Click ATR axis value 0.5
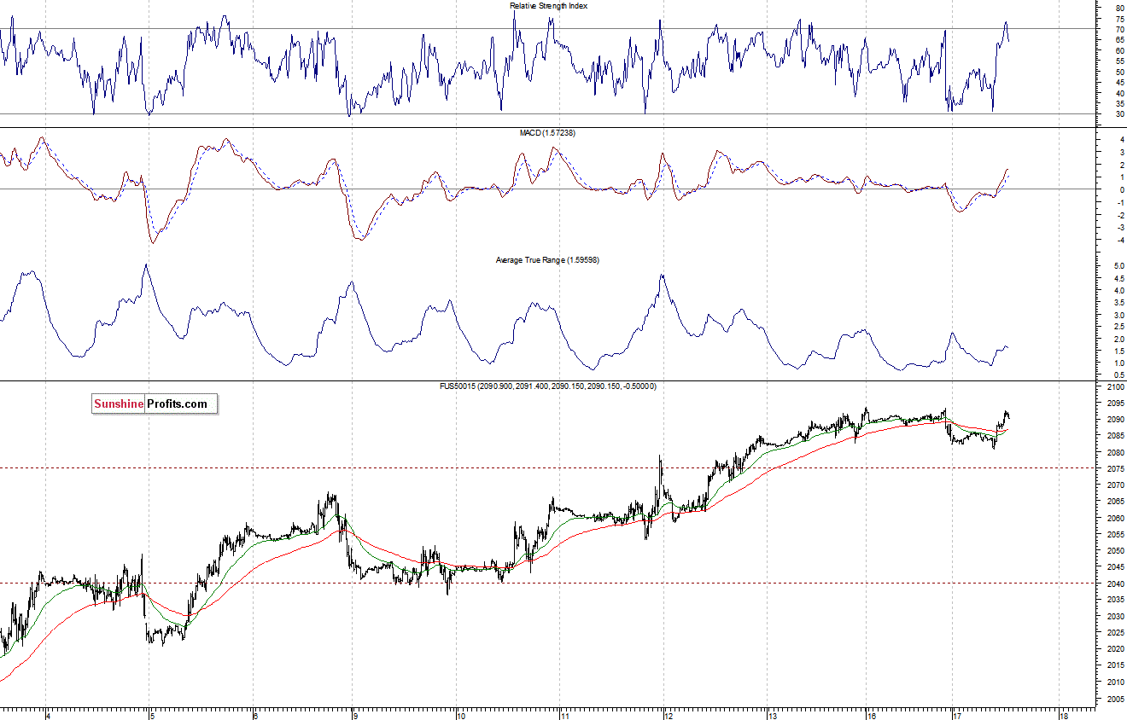This screenshot has height=720, width=1127. tap(1118, 375)
